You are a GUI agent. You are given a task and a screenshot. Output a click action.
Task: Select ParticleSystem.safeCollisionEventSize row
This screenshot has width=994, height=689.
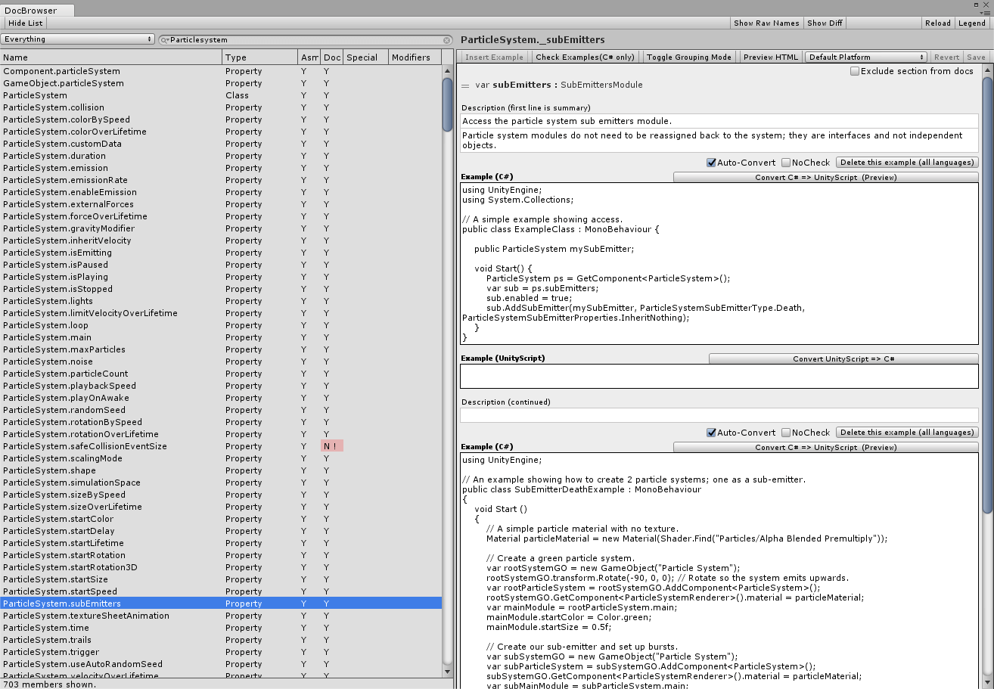coord(221,446)
